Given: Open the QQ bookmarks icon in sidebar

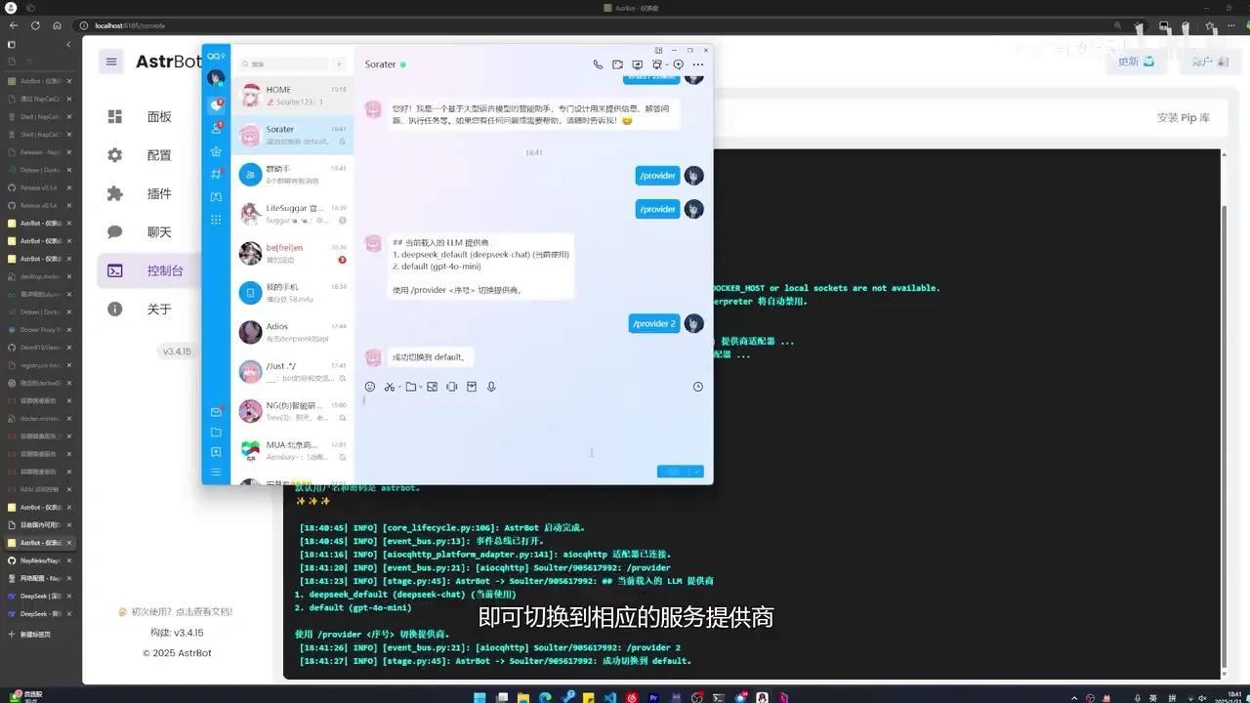Looking at the screenshot, I should point(216,452).
